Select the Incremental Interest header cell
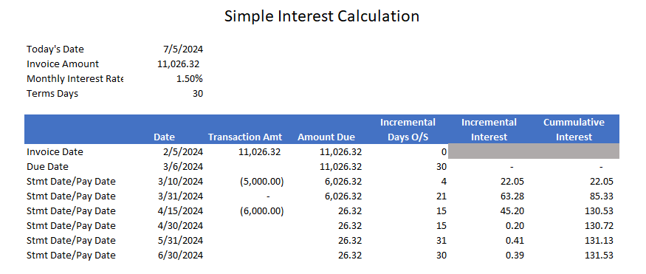This screenshot has width=646, height=274. (x=489, y=130)
